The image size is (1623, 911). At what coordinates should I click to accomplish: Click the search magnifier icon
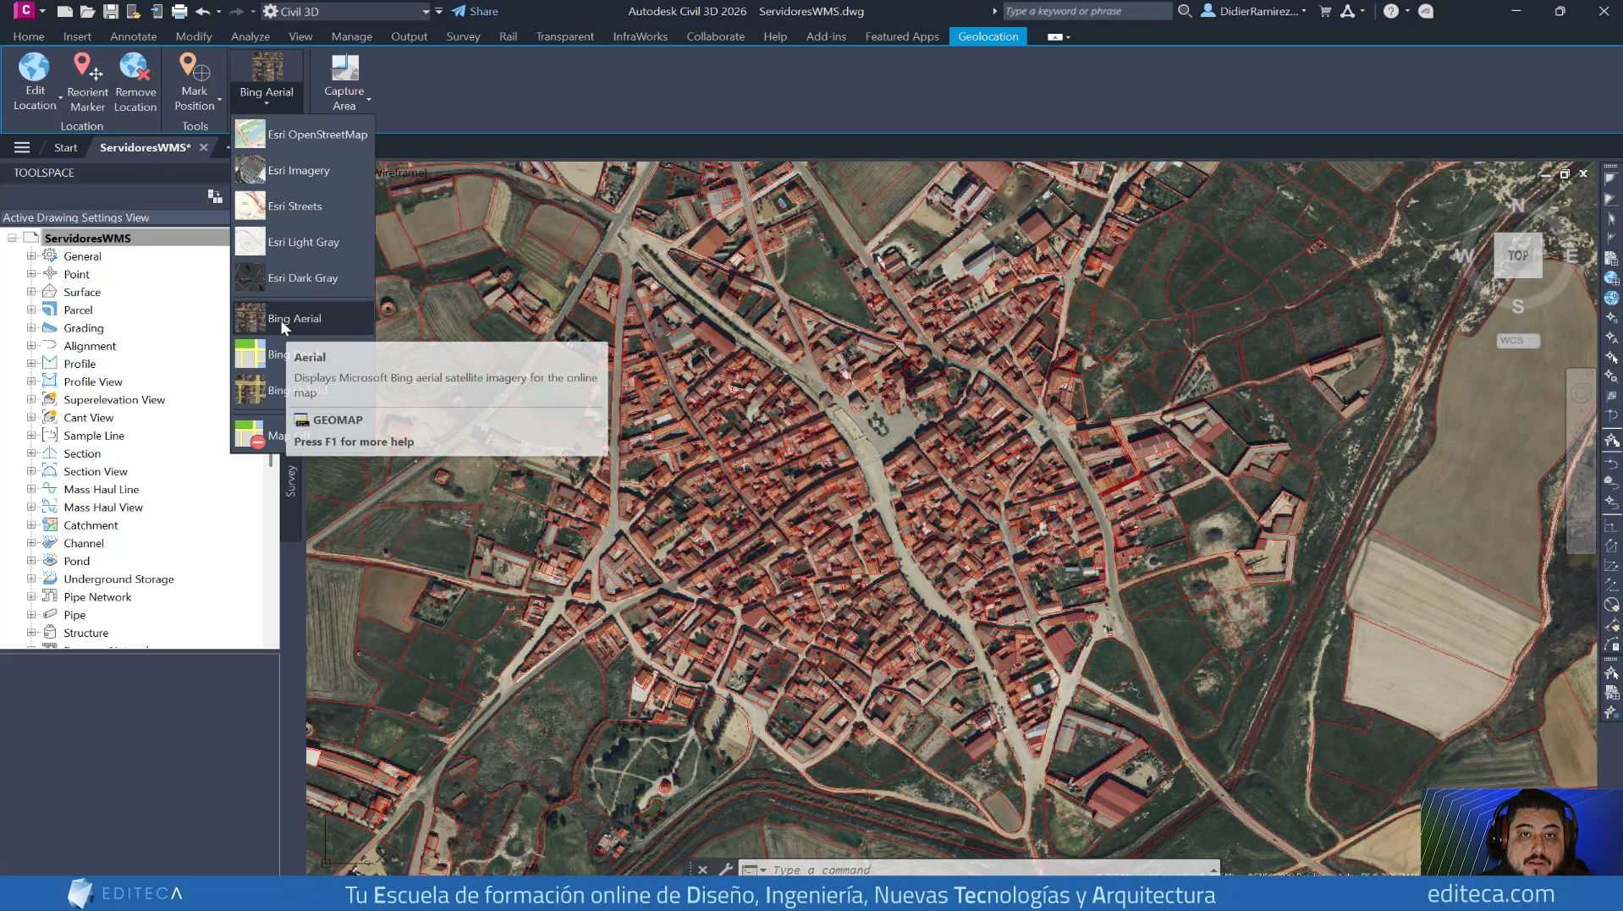[1185, 11]
